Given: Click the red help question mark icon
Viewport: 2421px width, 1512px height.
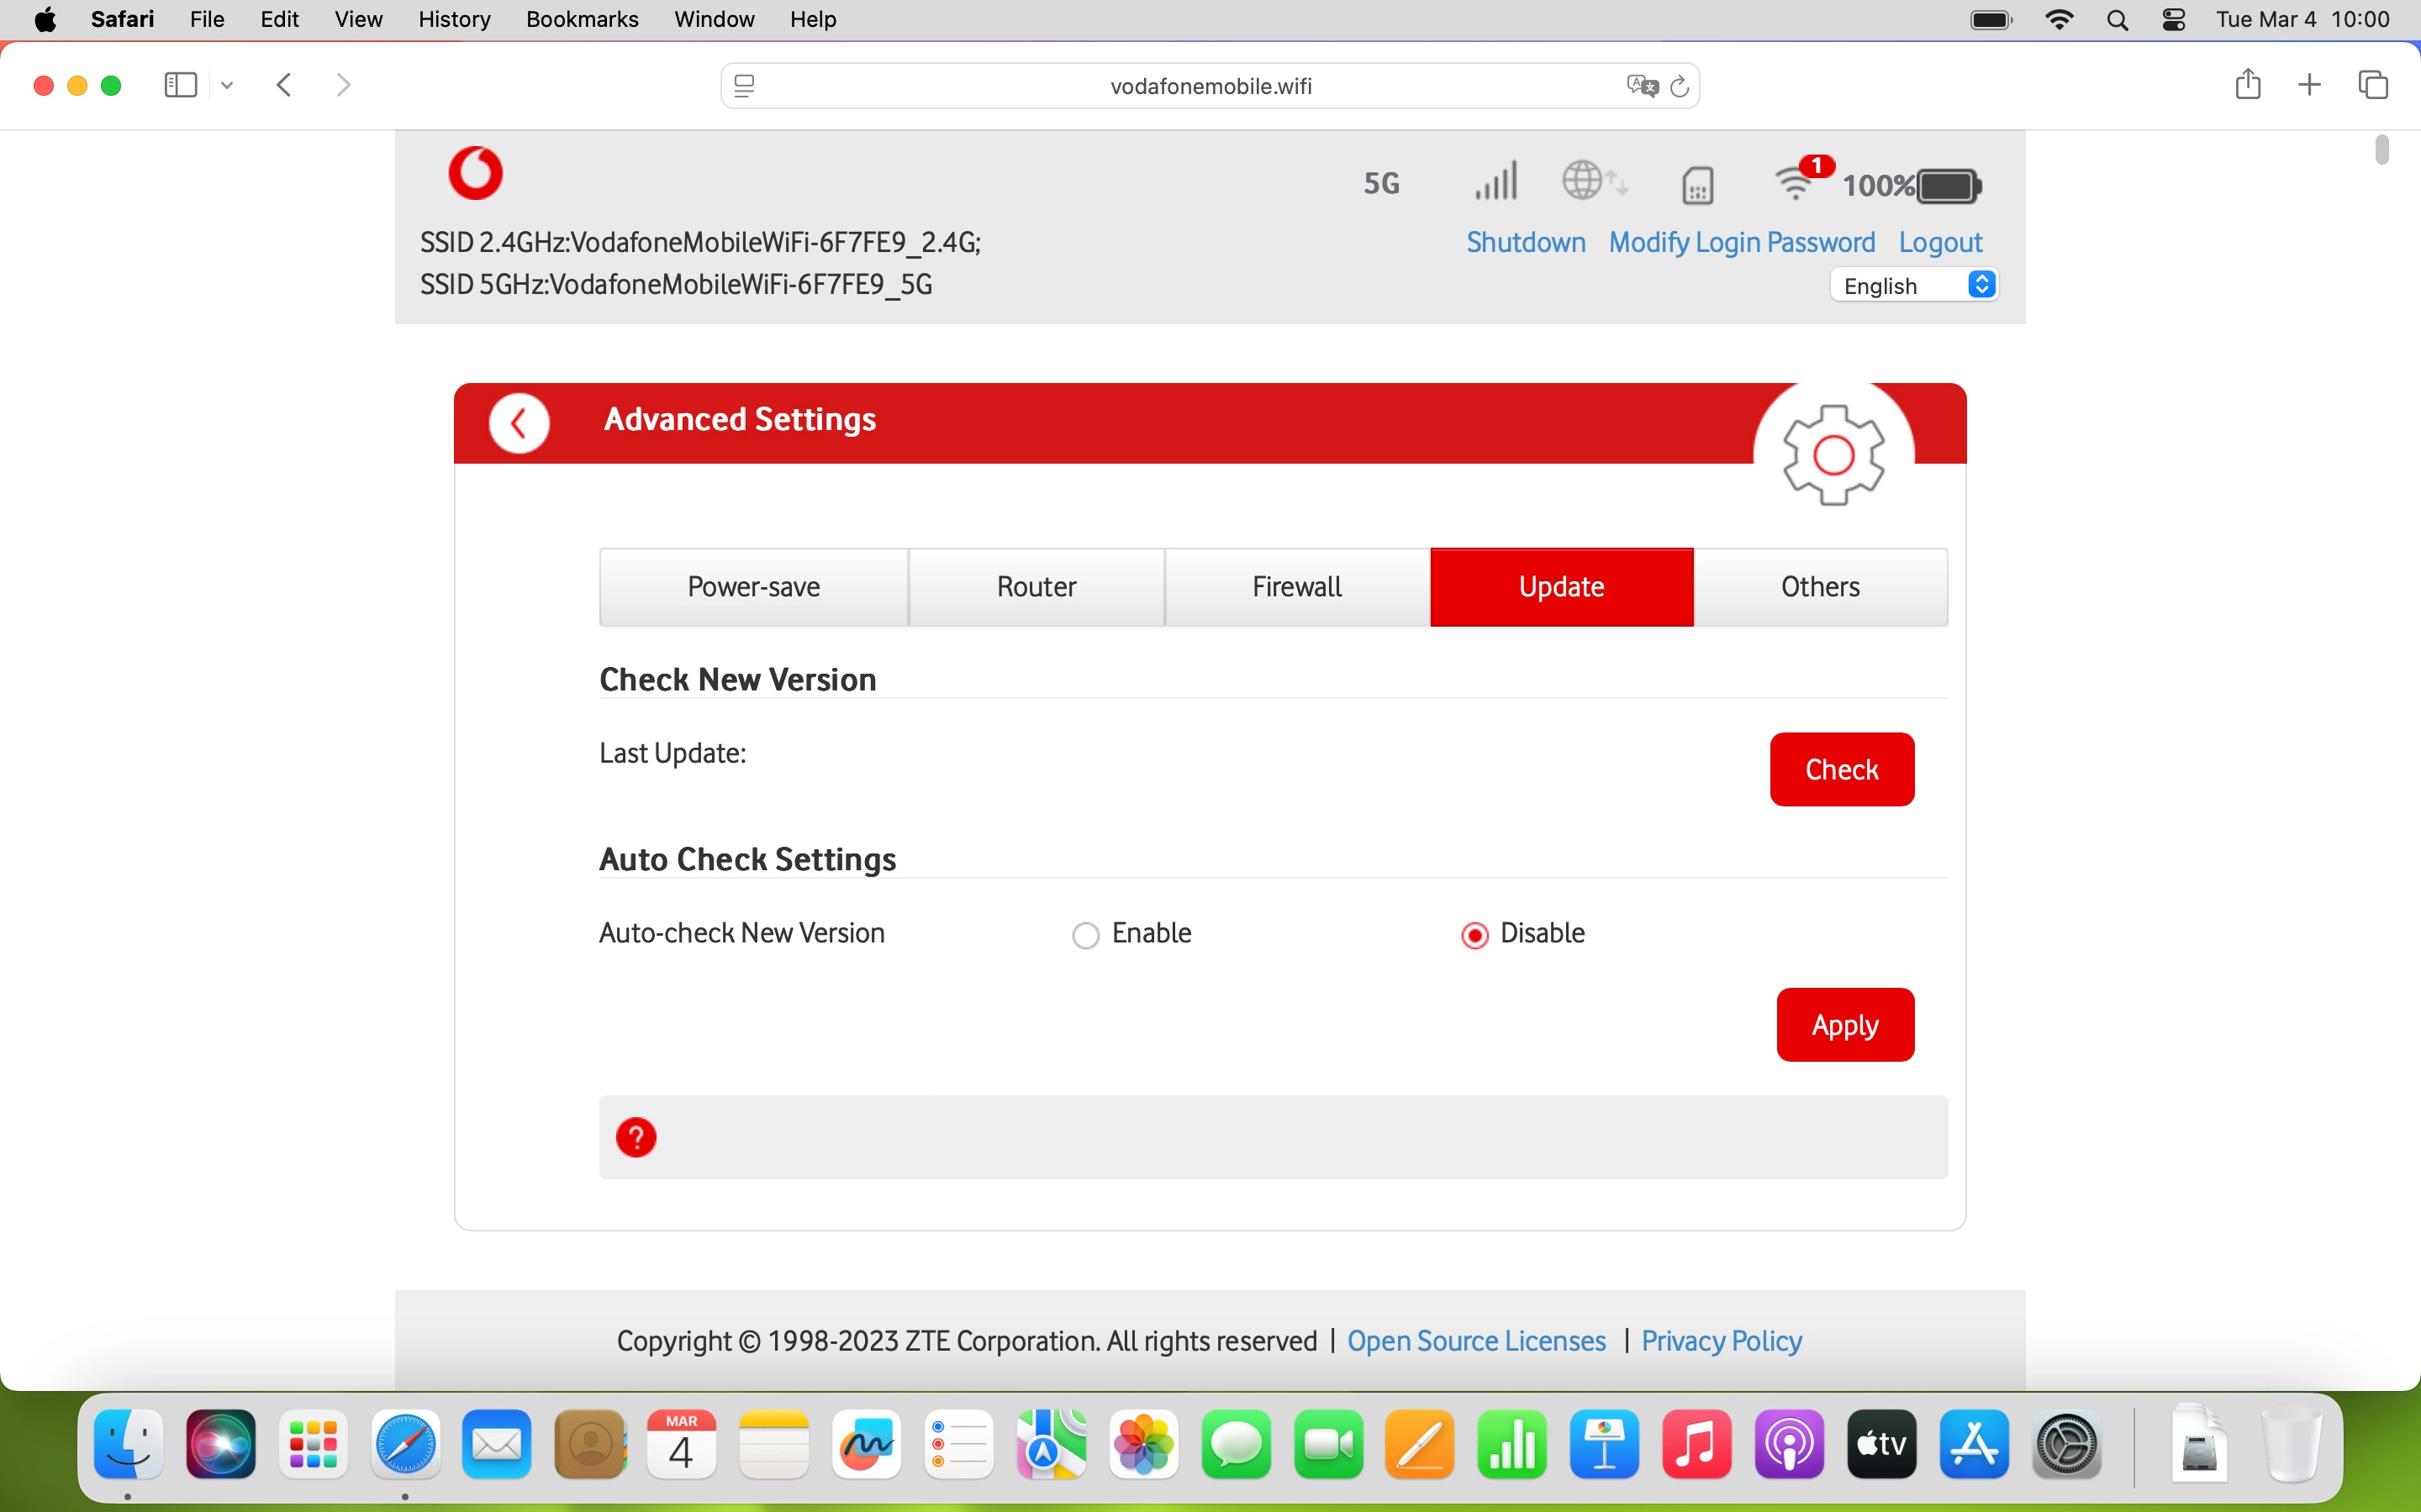Looking at the screenshot, I should pos(637,1137).
